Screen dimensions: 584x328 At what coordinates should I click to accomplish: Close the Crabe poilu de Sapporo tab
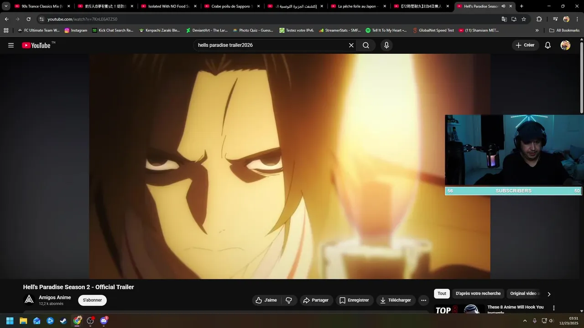[258, 6]
